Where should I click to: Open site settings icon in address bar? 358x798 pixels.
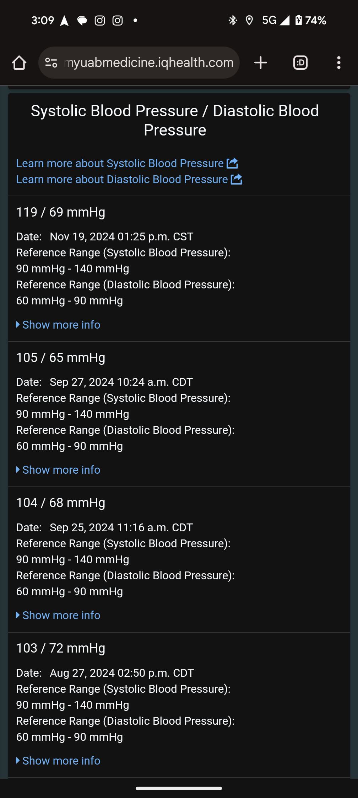[51, 63]
